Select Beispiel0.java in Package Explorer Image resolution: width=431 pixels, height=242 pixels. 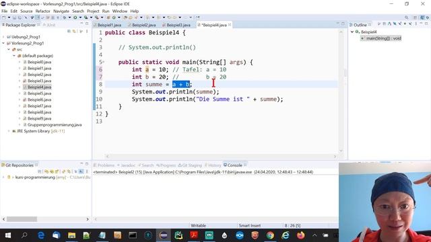tap(39, 62)
